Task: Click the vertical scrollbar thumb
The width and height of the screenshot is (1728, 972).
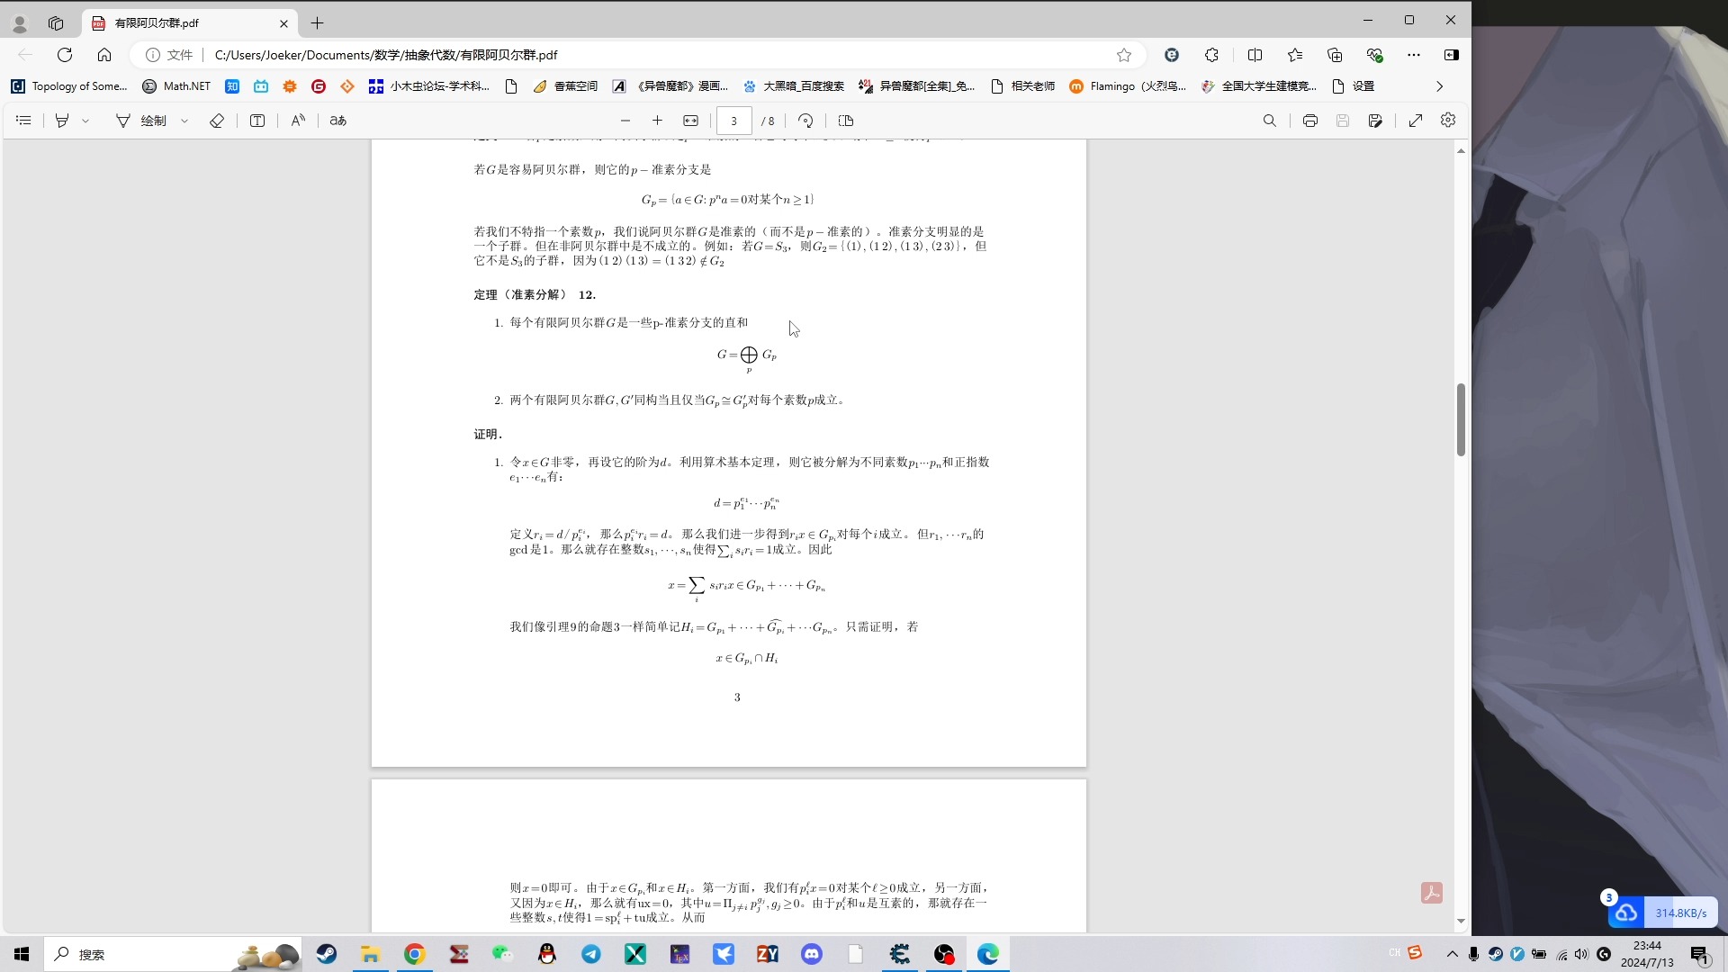Action: [x=1461, y=419]
